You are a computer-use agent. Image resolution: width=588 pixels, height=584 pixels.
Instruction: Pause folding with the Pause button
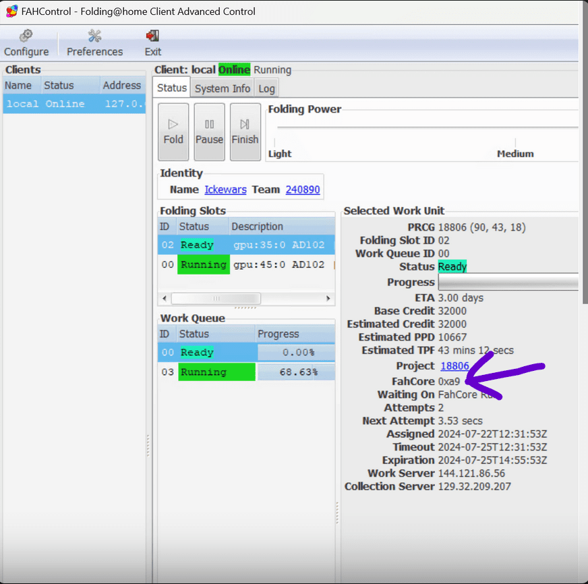209,132
